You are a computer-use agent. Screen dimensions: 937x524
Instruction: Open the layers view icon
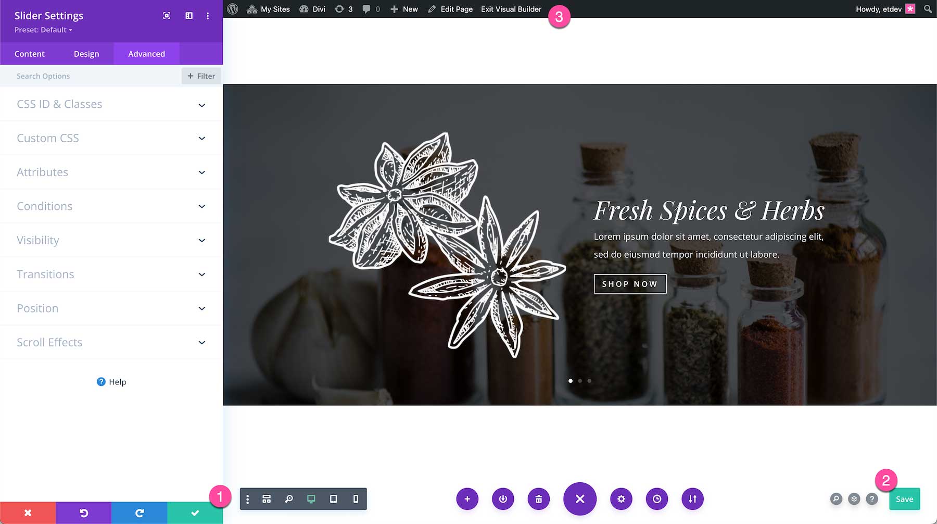(x=854, y=499)
